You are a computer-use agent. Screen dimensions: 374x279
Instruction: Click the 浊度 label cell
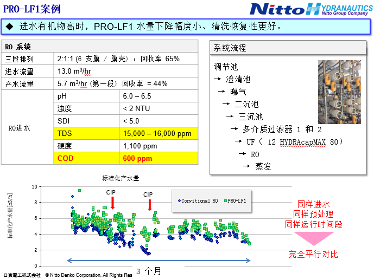[x=86, y=108]
